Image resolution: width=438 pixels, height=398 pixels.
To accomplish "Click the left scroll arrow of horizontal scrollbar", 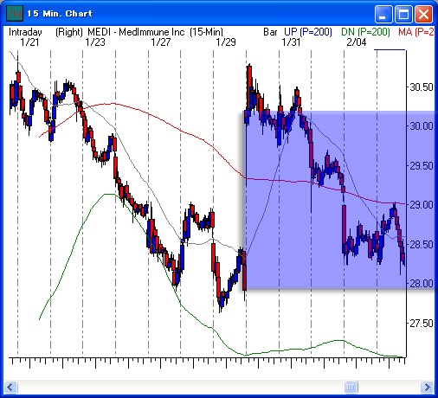I will (11, 387).
